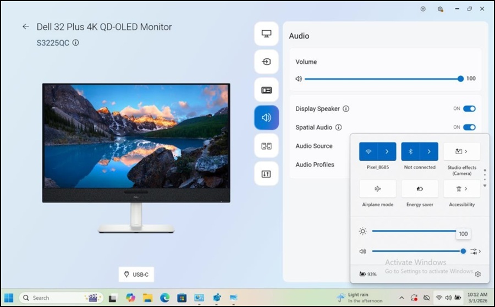This screenshot has height=307, width=495.
Task: Click the battery icon in system tray
Action: [458, 298]
